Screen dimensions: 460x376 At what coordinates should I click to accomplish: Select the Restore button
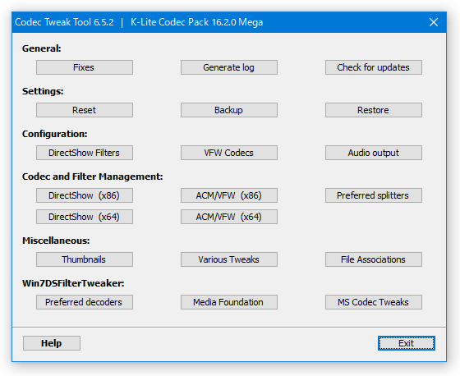point(374,110)
